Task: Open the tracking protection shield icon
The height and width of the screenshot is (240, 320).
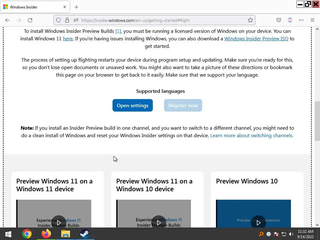Action: (x=58, y=20)
